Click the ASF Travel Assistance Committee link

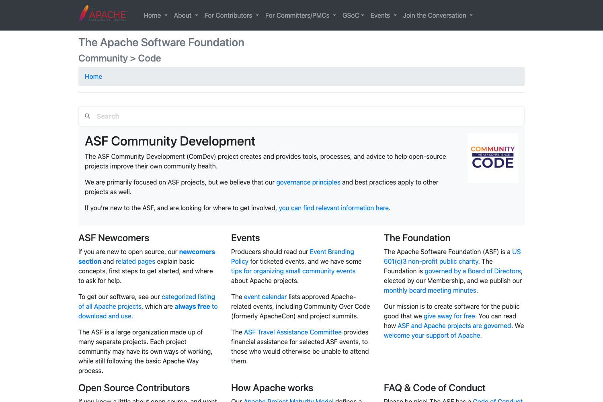[293, 332]
